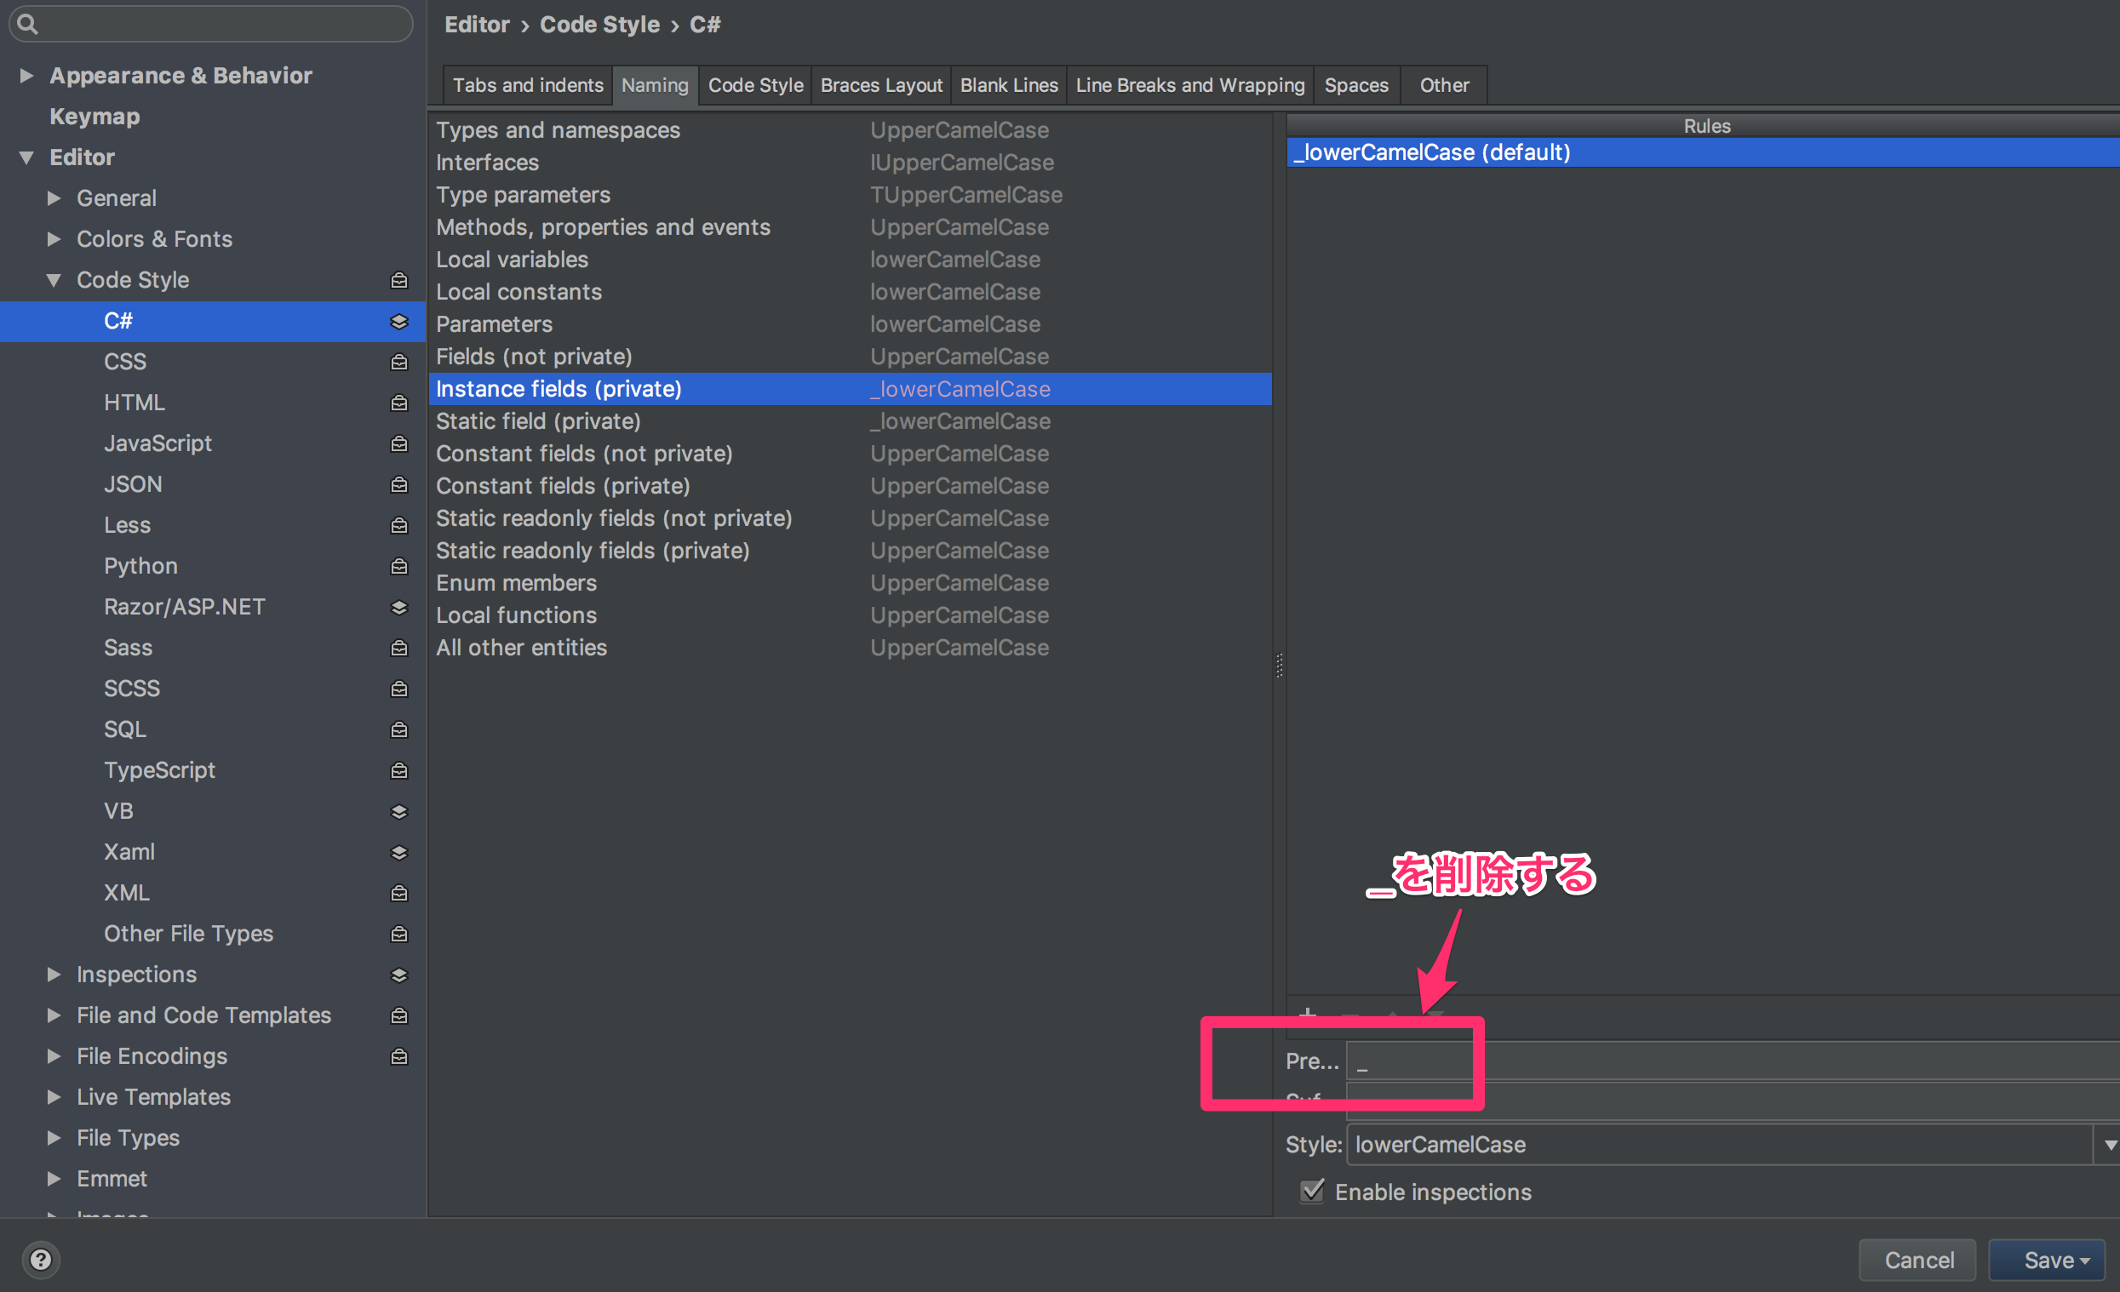Select Constant fields (private) row

pos(850,486)
